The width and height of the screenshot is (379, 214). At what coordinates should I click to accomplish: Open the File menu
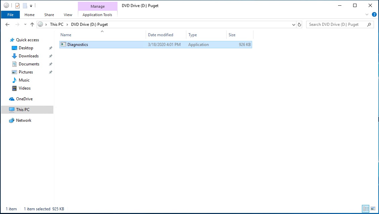click(10, 15)
